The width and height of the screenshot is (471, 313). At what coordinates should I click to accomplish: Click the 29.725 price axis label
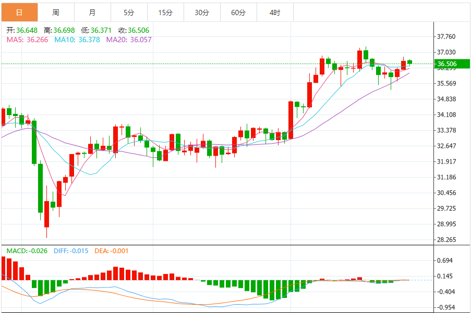coord(446,208)
